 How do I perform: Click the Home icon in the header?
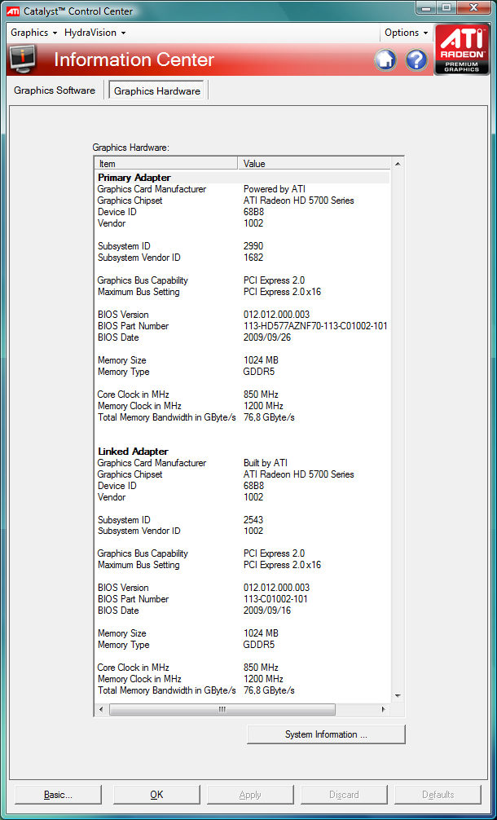386,60
